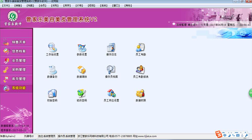The width and height of the screenshot is (252, 140).
Task: Open the 短信 menu in menu bar
Action: (x=91, y=6)
